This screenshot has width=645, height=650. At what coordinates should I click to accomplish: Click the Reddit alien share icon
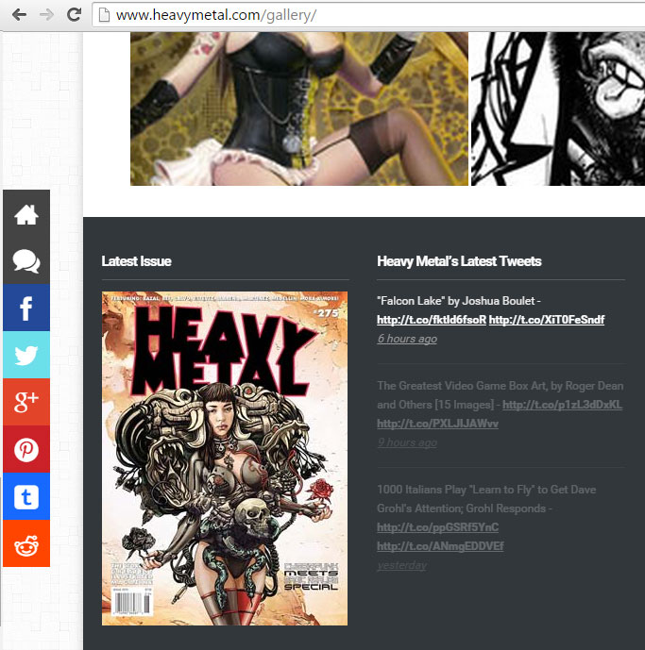pyautogui.click(x=26, y=543)
